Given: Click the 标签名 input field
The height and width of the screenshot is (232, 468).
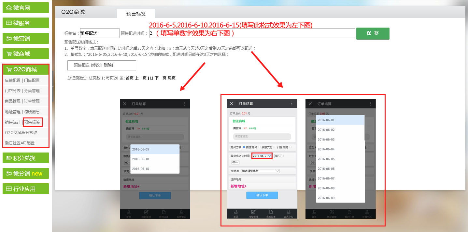Looking at the screenshot, I should point(100,33).
